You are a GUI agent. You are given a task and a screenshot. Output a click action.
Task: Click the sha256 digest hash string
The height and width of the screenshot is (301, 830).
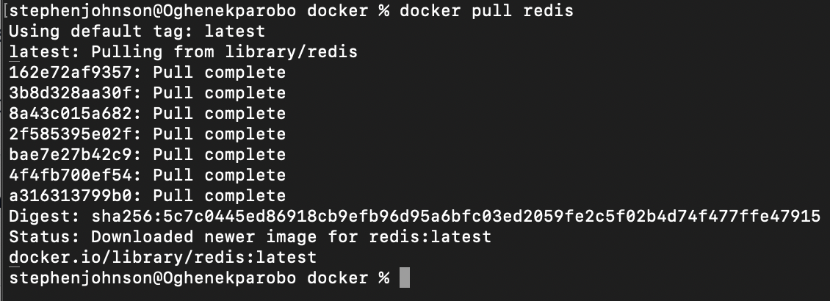click(x=455, y=217)
